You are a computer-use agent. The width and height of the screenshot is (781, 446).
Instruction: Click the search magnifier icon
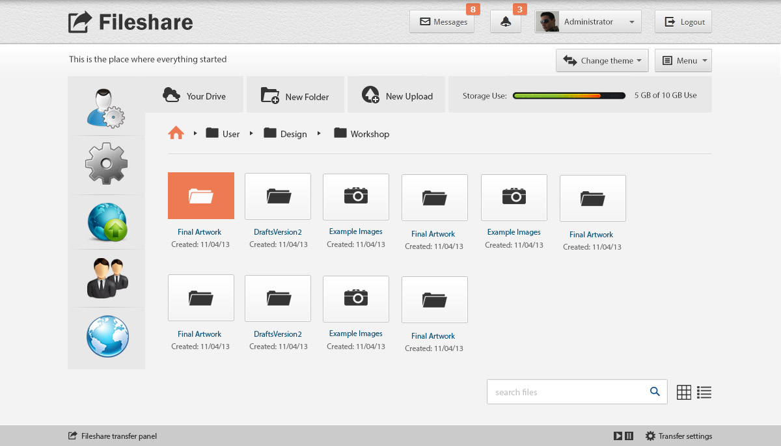pos(655,391)
